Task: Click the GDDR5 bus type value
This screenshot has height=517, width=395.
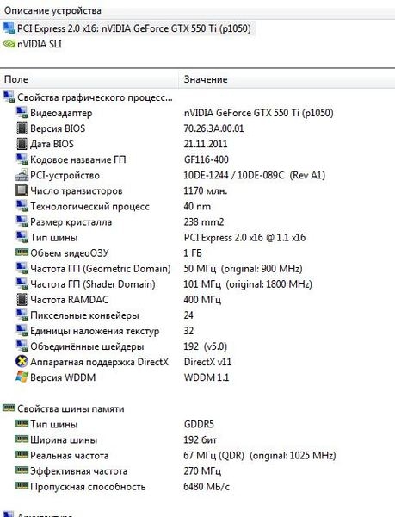Action: (199, 424)
